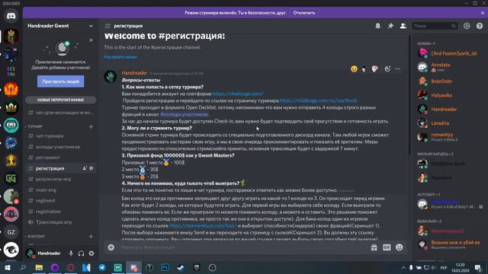The width and height of the screenshot is (488, 274).
Task: Disable streamer mode via Отключить
Action: (x=304, y=13)
